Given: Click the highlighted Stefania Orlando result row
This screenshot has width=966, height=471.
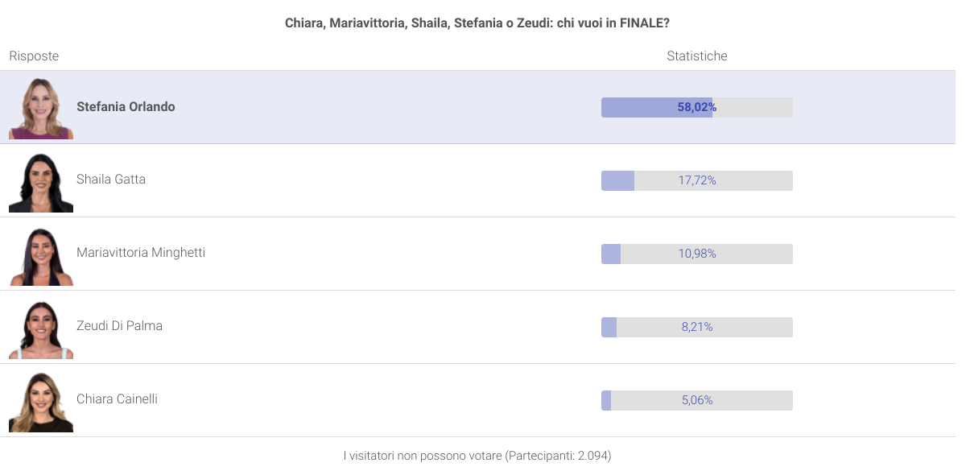Looking at the screenshot, I should (477, 108).
